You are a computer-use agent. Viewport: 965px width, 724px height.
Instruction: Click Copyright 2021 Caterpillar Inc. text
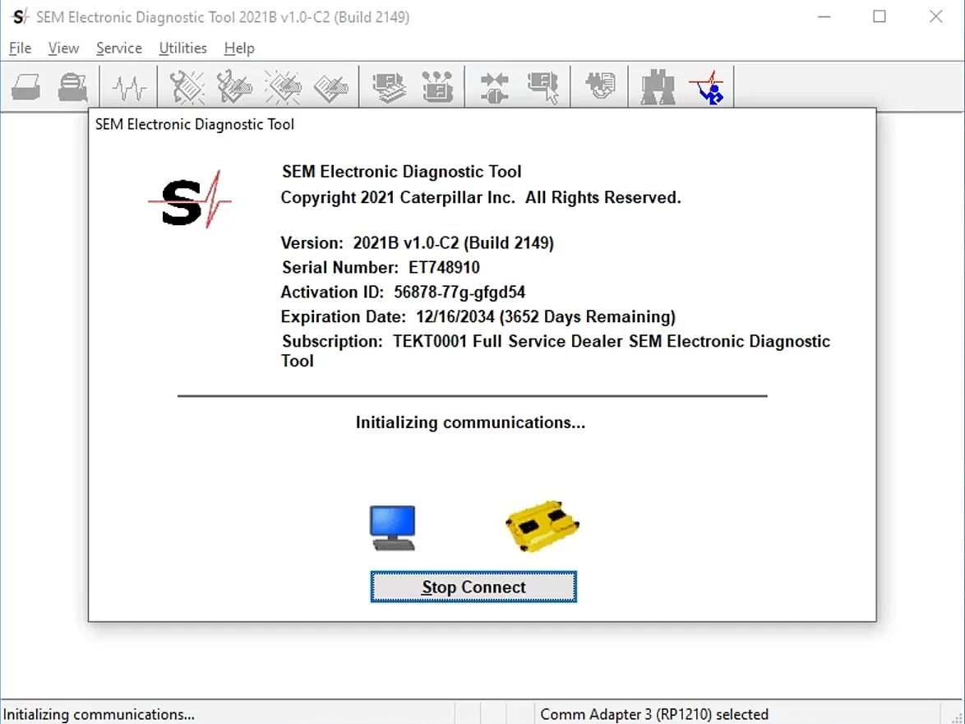click(x=481, y=197)
